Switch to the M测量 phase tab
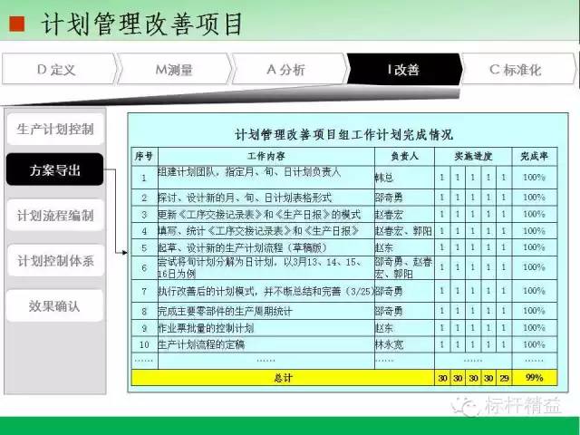580x435 pixels. tap(172, 70)
